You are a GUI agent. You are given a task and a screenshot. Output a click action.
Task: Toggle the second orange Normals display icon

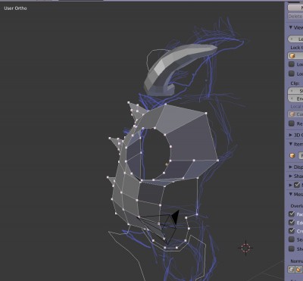[298, 269]
